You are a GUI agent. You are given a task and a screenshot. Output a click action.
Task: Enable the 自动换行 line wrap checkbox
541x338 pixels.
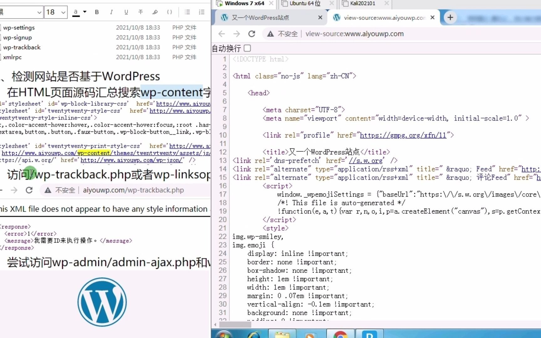247,48
